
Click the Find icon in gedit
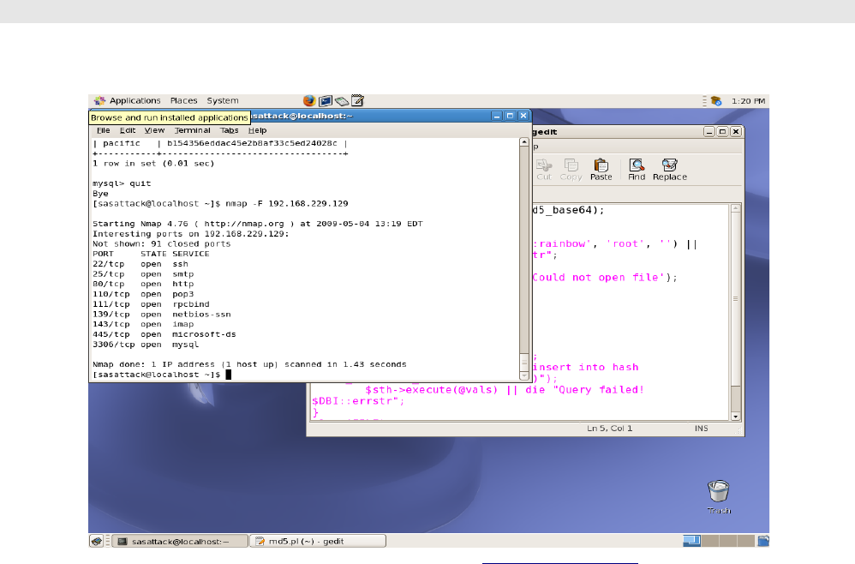637,170
